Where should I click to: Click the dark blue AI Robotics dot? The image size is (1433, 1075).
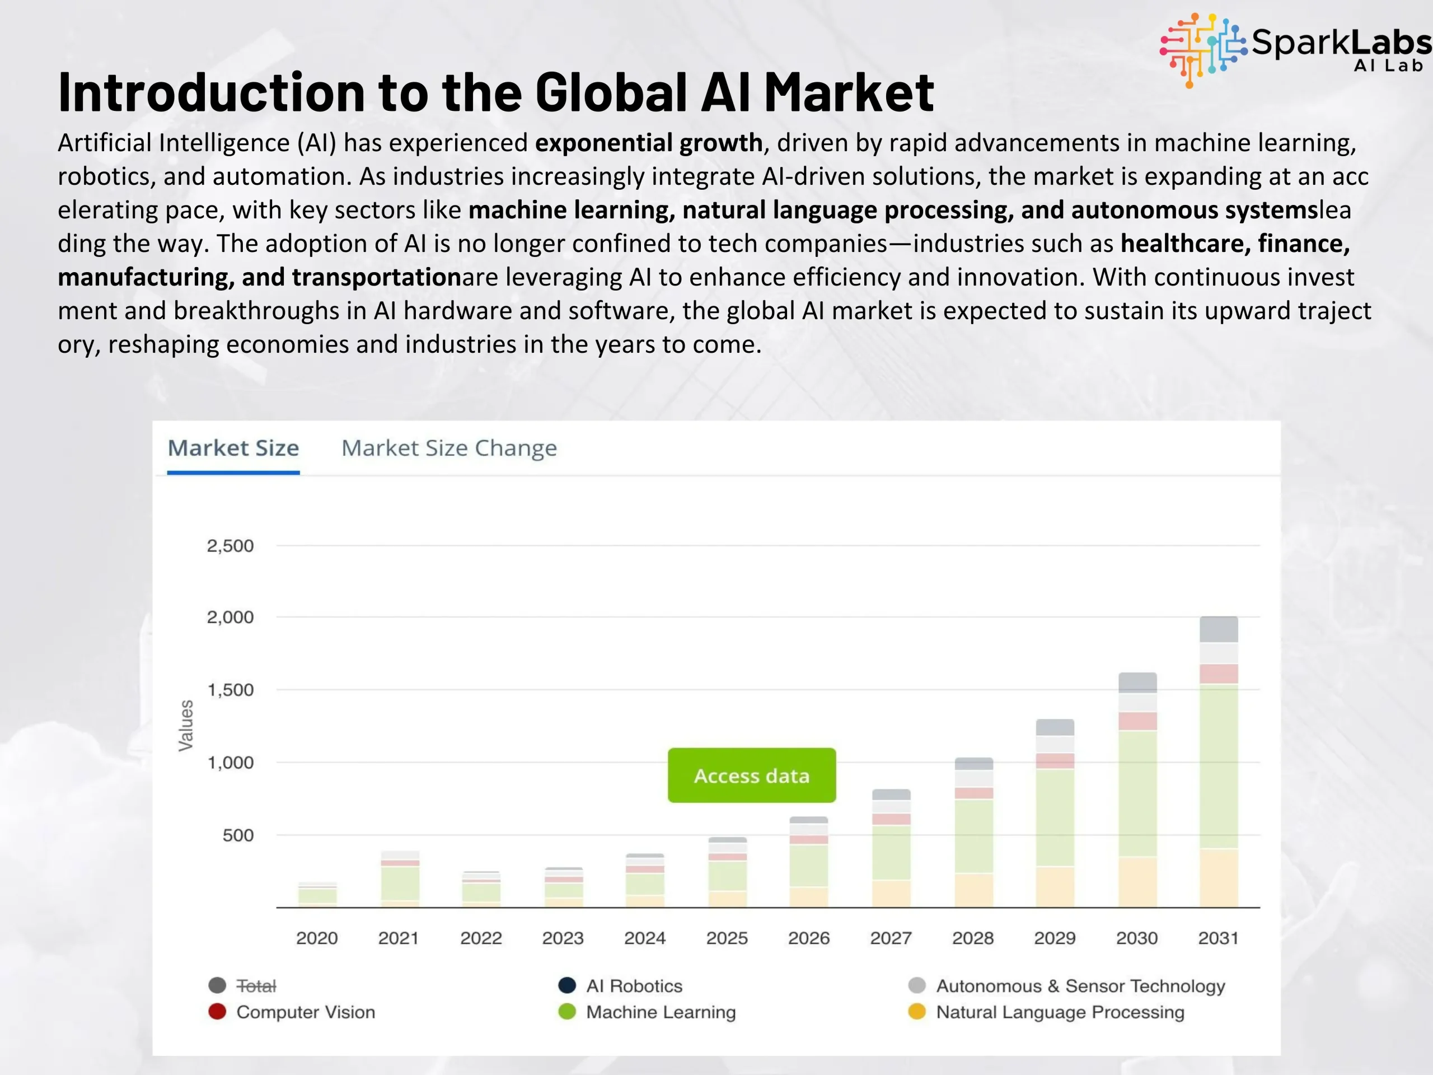pyautogui.click(x=567, y=985)
